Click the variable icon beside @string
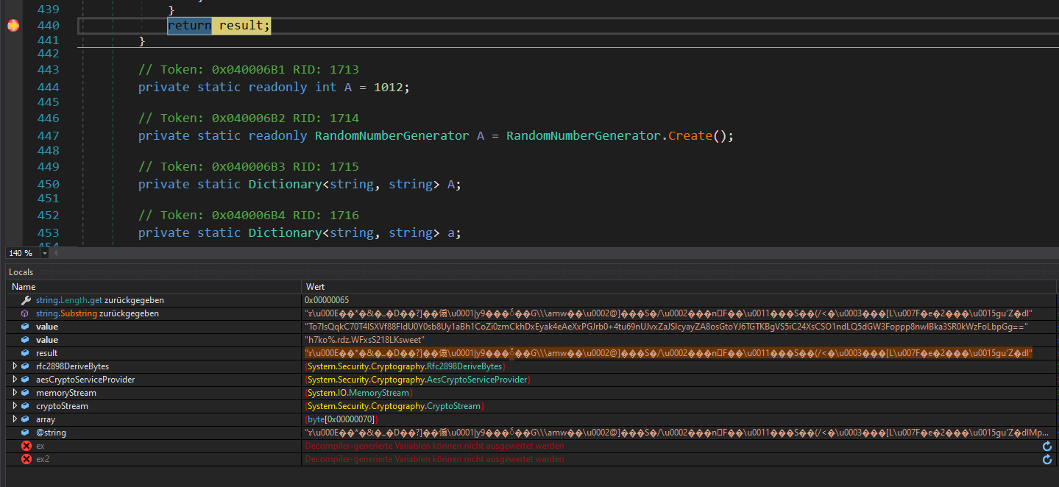 [x=26, y=433]
